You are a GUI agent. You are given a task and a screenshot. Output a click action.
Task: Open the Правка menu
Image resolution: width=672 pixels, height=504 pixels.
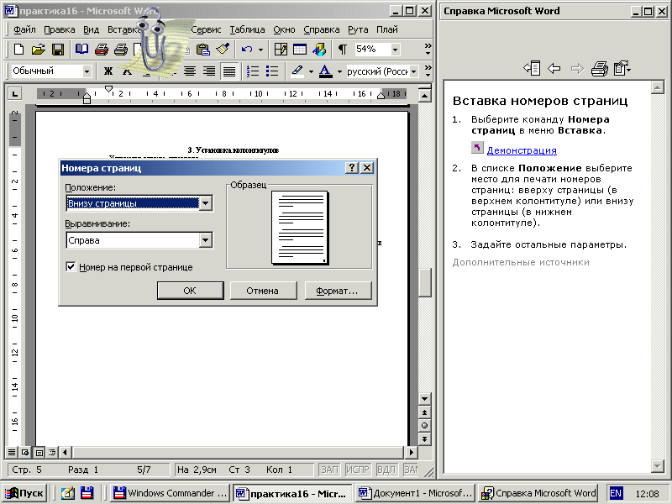[x=60, y=29]
